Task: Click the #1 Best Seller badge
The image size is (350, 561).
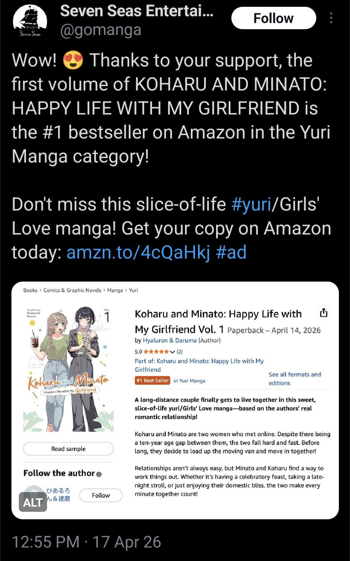Action: coord(152,381)
